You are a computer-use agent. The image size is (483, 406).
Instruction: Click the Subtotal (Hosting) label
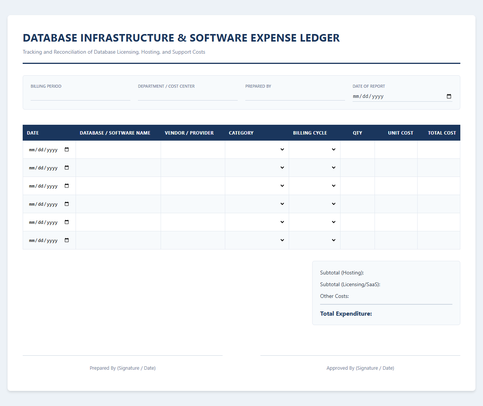coord(342,273)
